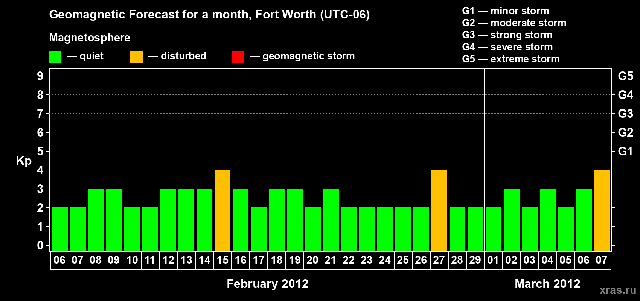Click the G5 label on right axis

point(626,76)
